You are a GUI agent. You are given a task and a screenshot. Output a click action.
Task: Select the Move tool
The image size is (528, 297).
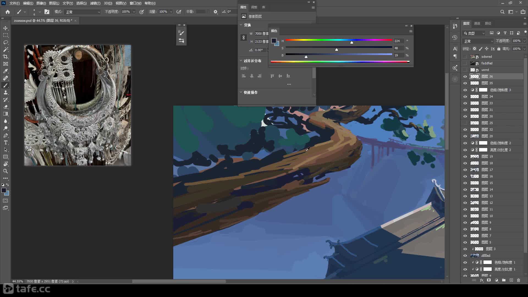5,28
